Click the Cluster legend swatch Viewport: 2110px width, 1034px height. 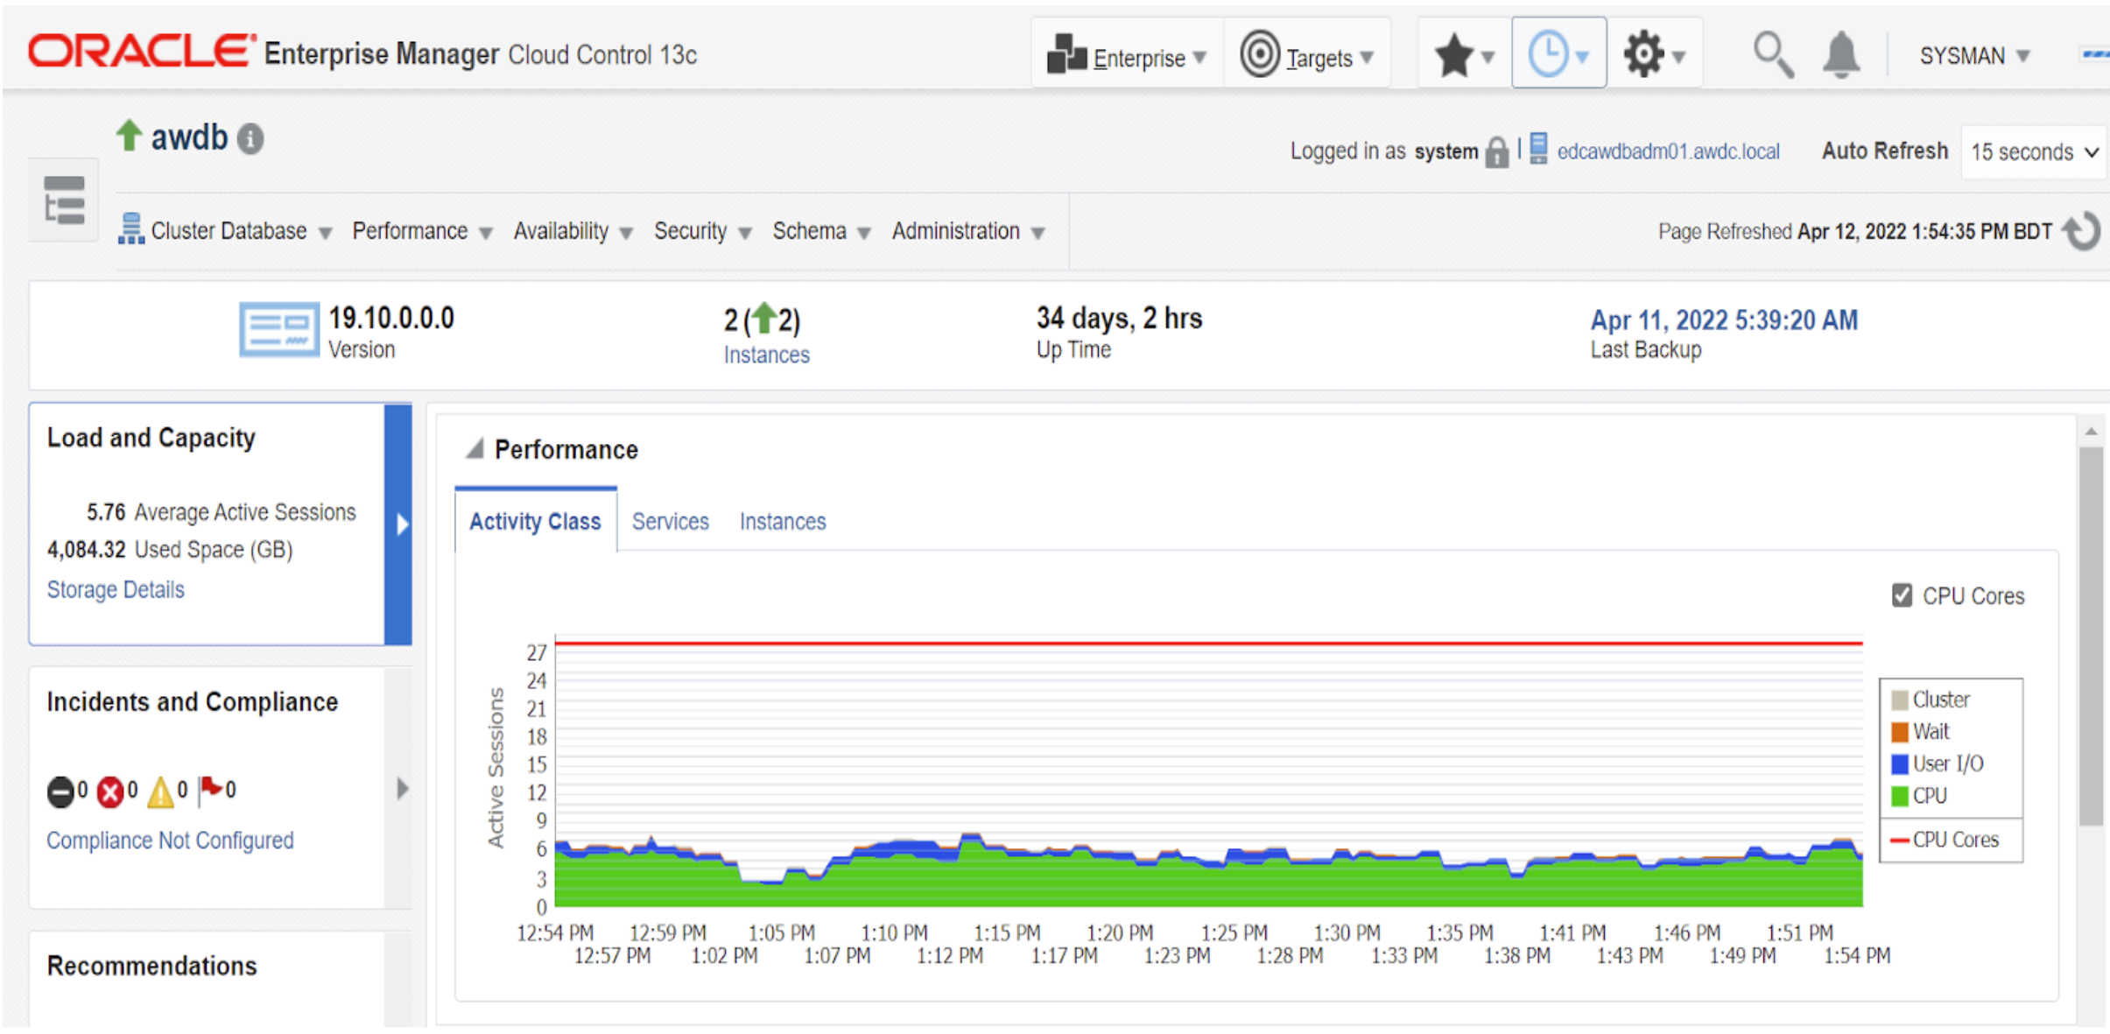1900,700
